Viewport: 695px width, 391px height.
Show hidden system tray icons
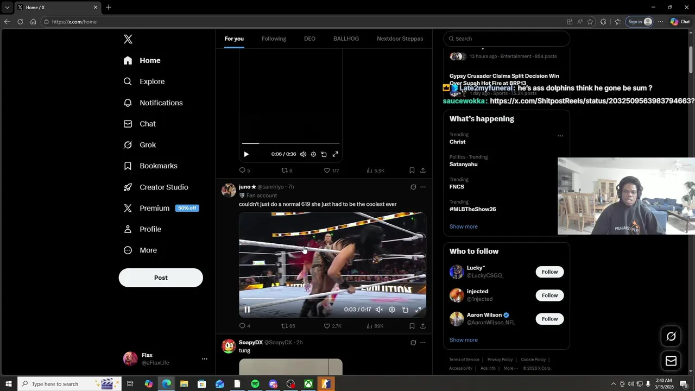point(614,384)
